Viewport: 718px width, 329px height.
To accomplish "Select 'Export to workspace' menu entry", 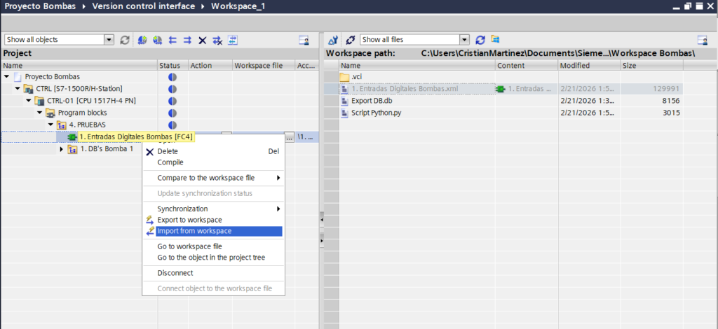I will [x=189, y=220].
